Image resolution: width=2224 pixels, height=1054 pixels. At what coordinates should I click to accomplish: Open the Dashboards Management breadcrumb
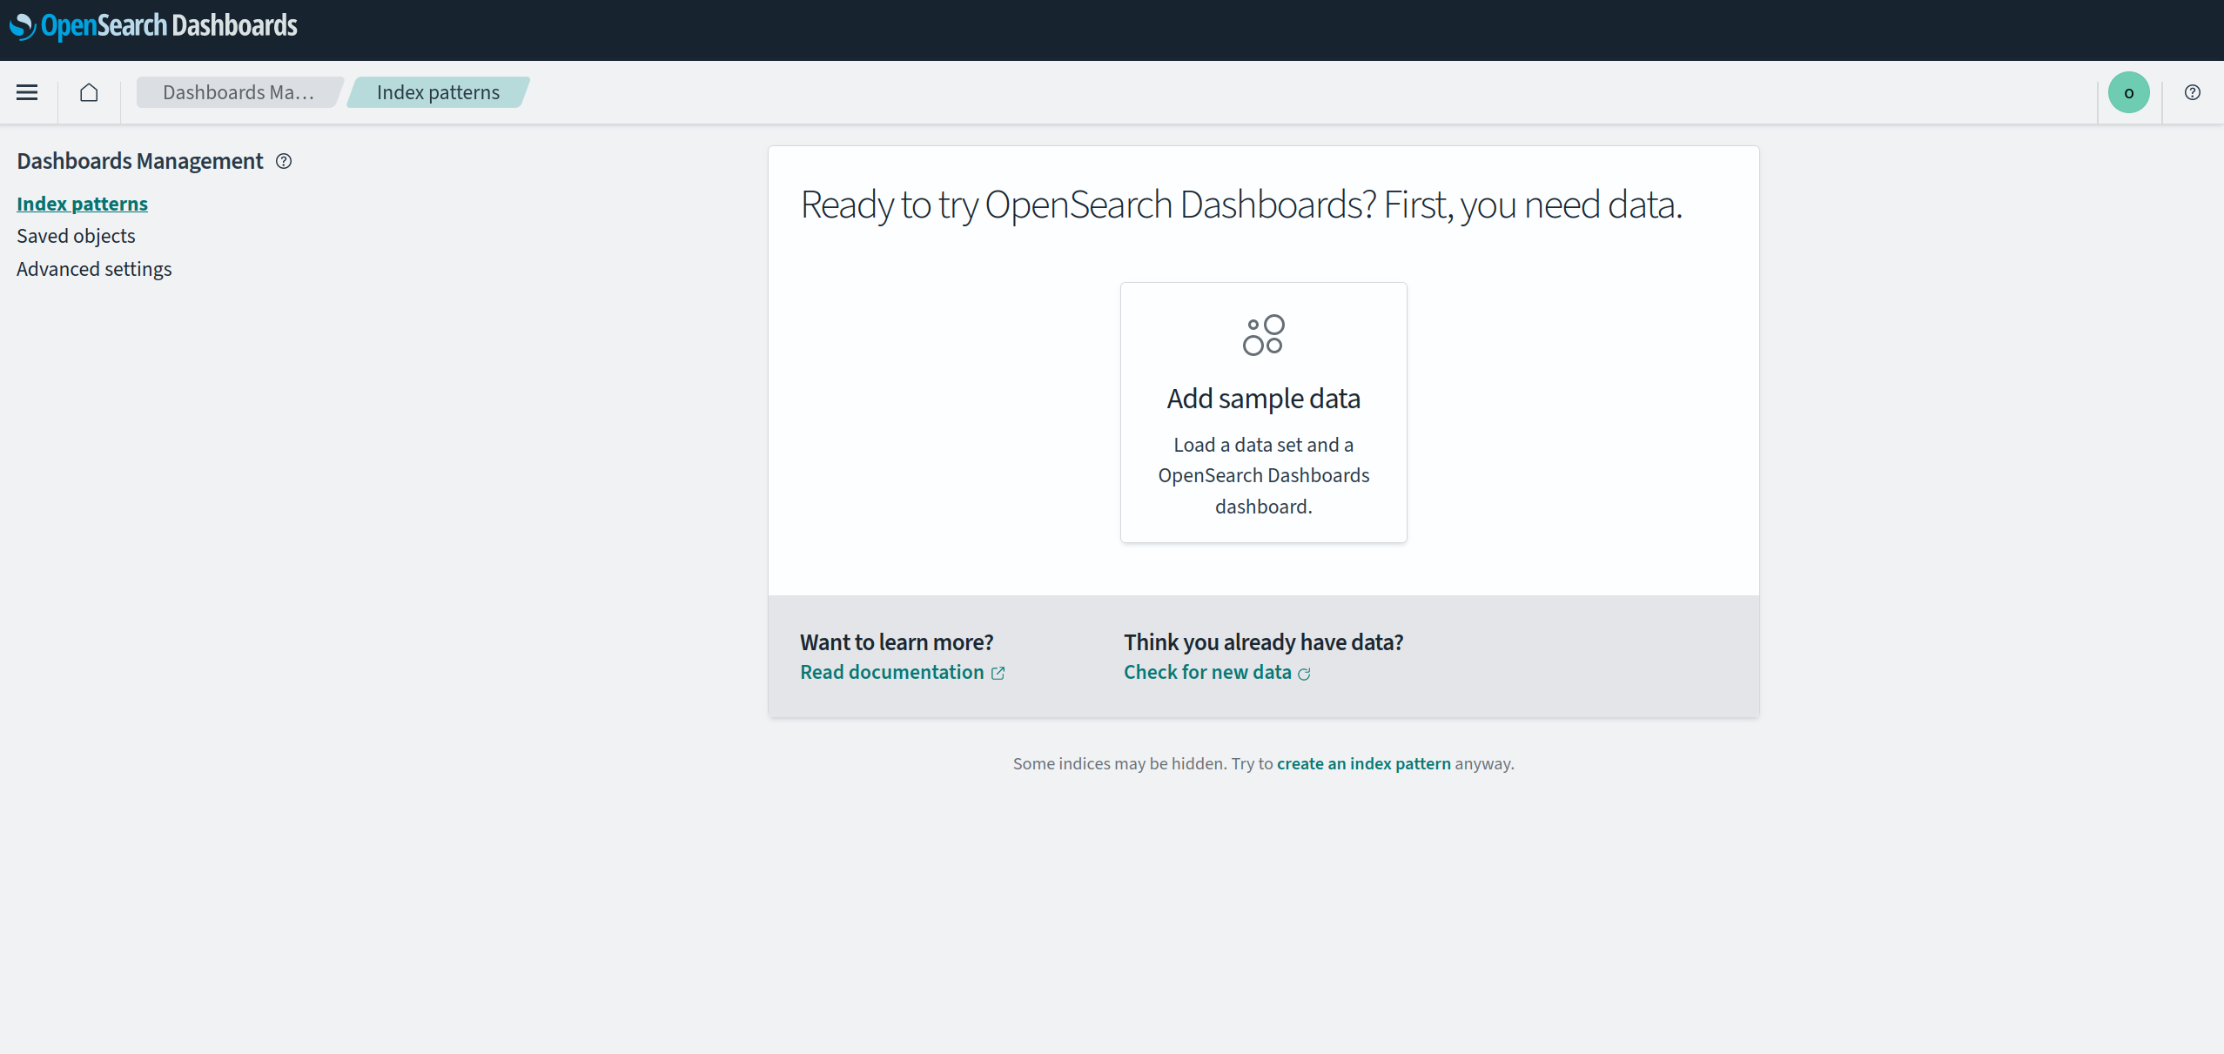239,91
